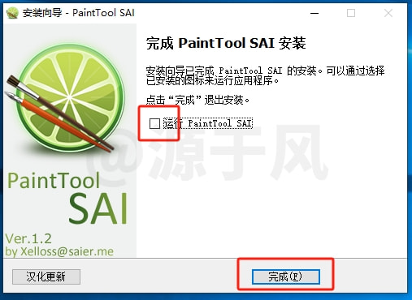This screenshot has width=412, height=300.
Task: Click the 完成(F) button to finish installation
Action: coord(286,276)
